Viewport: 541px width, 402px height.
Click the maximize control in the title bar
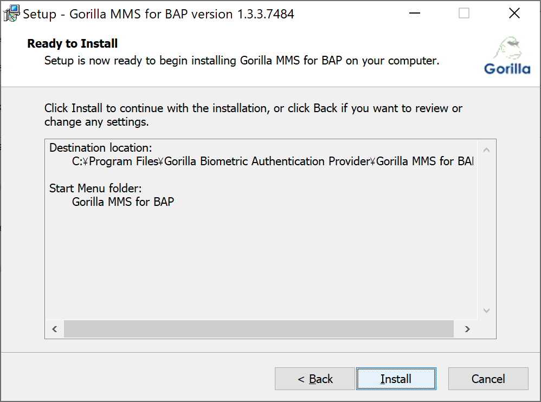463,13
